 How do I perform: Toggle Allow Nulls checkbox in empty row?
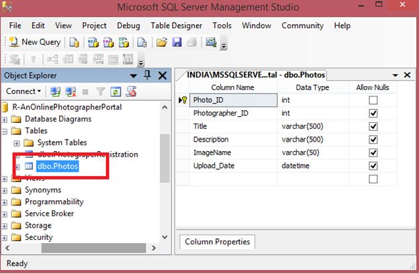coord(373,179)
